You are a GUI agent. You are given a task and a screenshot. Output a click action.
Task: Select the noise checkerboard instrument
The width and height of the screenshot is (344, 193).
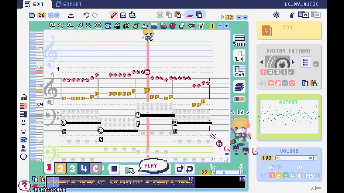pyautogui.click(x=99, y=26)
